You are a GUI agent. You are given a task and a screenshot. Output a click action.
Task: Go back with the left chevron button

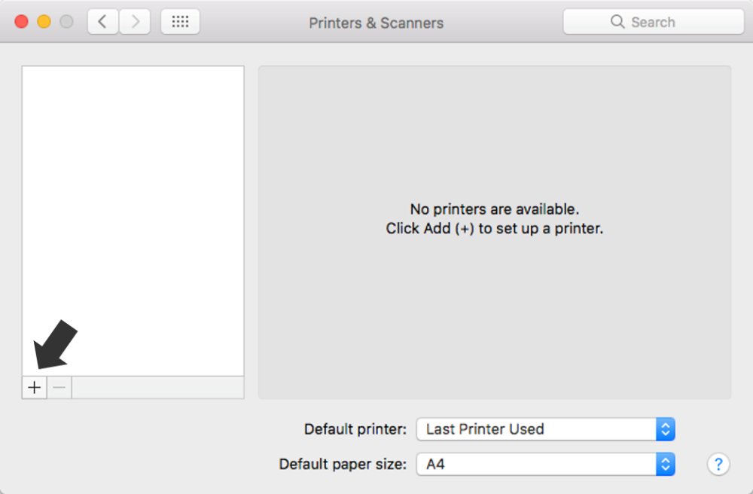(102, 22)
